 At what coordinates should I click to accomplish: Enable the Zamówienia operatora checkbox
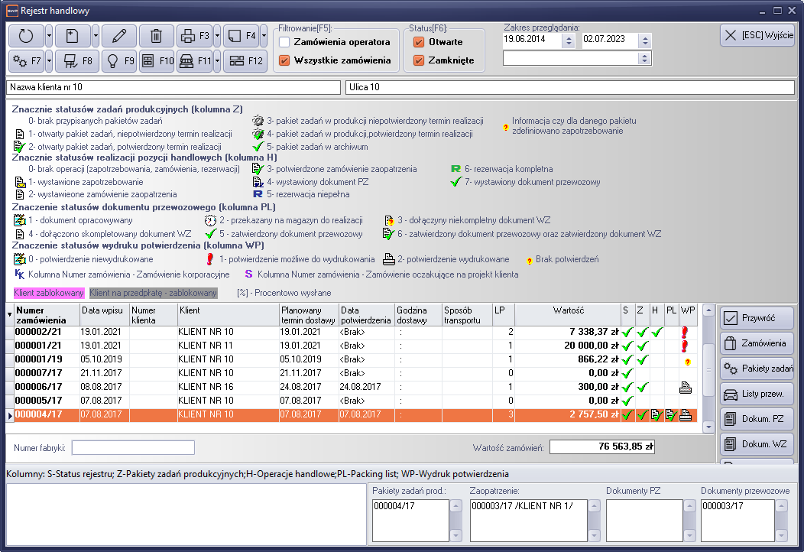(x=284, y=42)
